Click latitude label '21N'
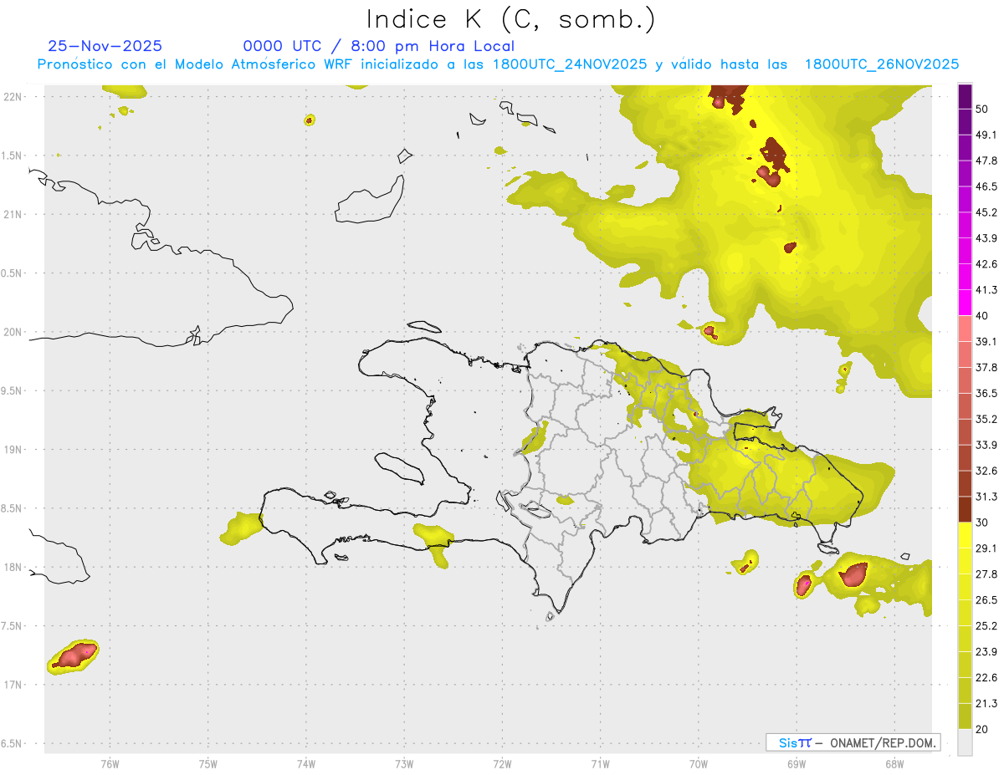1004x775 pixels. tap(13, 214)
